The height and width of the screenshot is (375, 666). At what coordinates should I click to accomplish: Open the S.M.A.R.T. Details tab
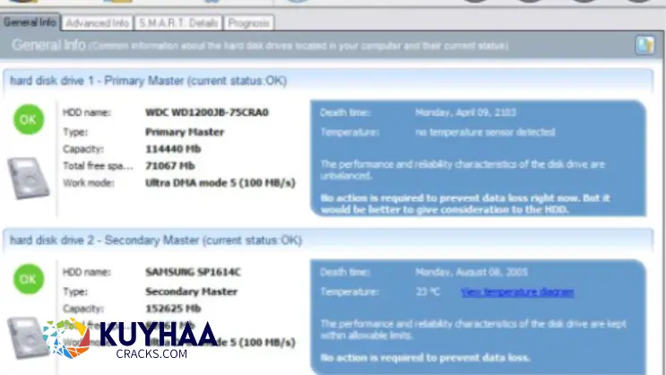click(x=178, y=22)
